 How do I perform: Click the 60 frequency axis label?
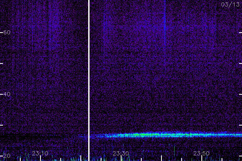point(7,32)
